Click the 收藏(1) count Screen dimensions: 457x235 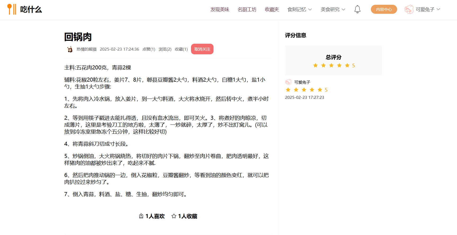pos(181,49)
